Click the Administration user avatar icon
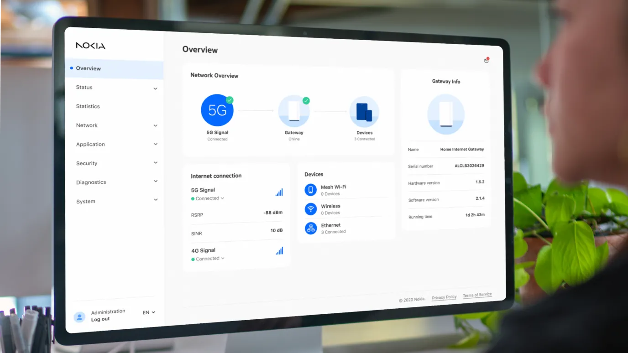This screenshot has height=353, width=628. (79, 317)
